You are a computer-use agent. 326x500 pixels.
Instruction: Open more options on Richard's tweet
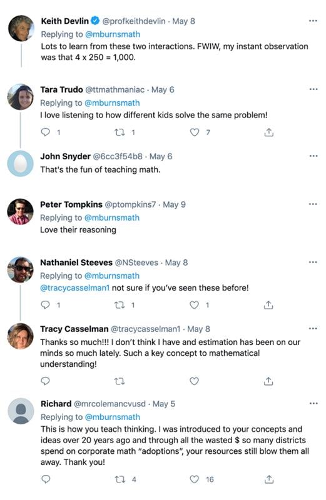tap(313, 403)
